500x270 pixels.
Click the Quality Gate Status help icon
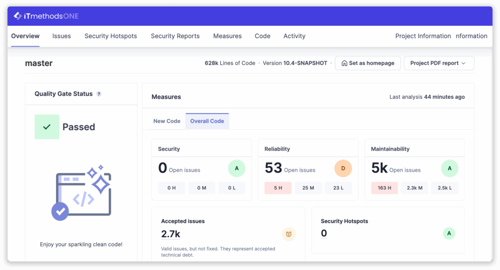pos(99,94)
